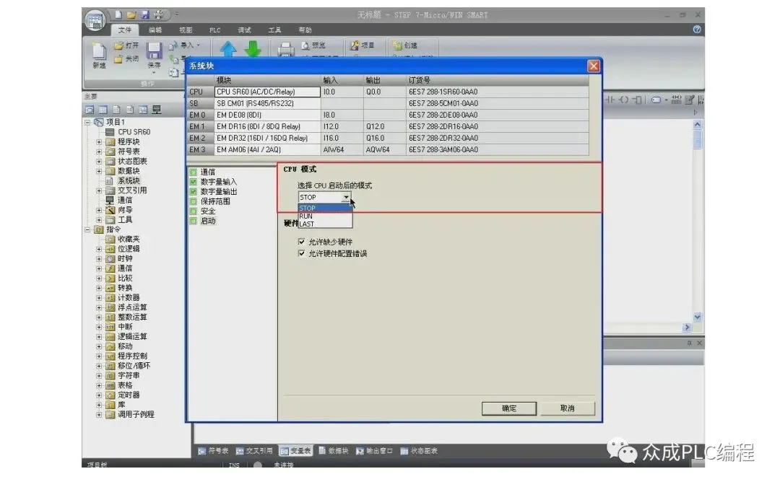Click the 取消 button

coord(568,408)
